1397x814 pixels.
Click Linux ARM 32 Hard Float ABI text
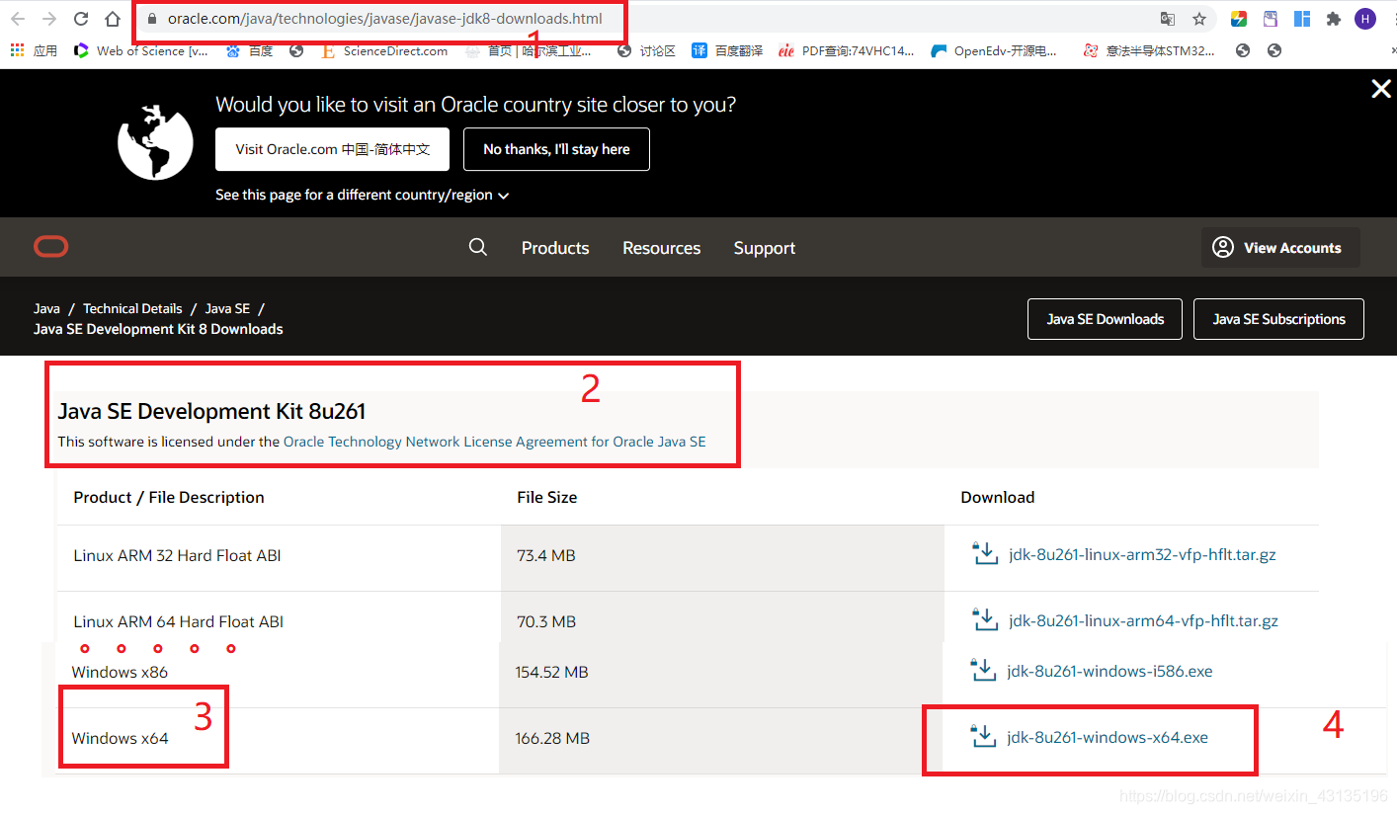(177, 555)
